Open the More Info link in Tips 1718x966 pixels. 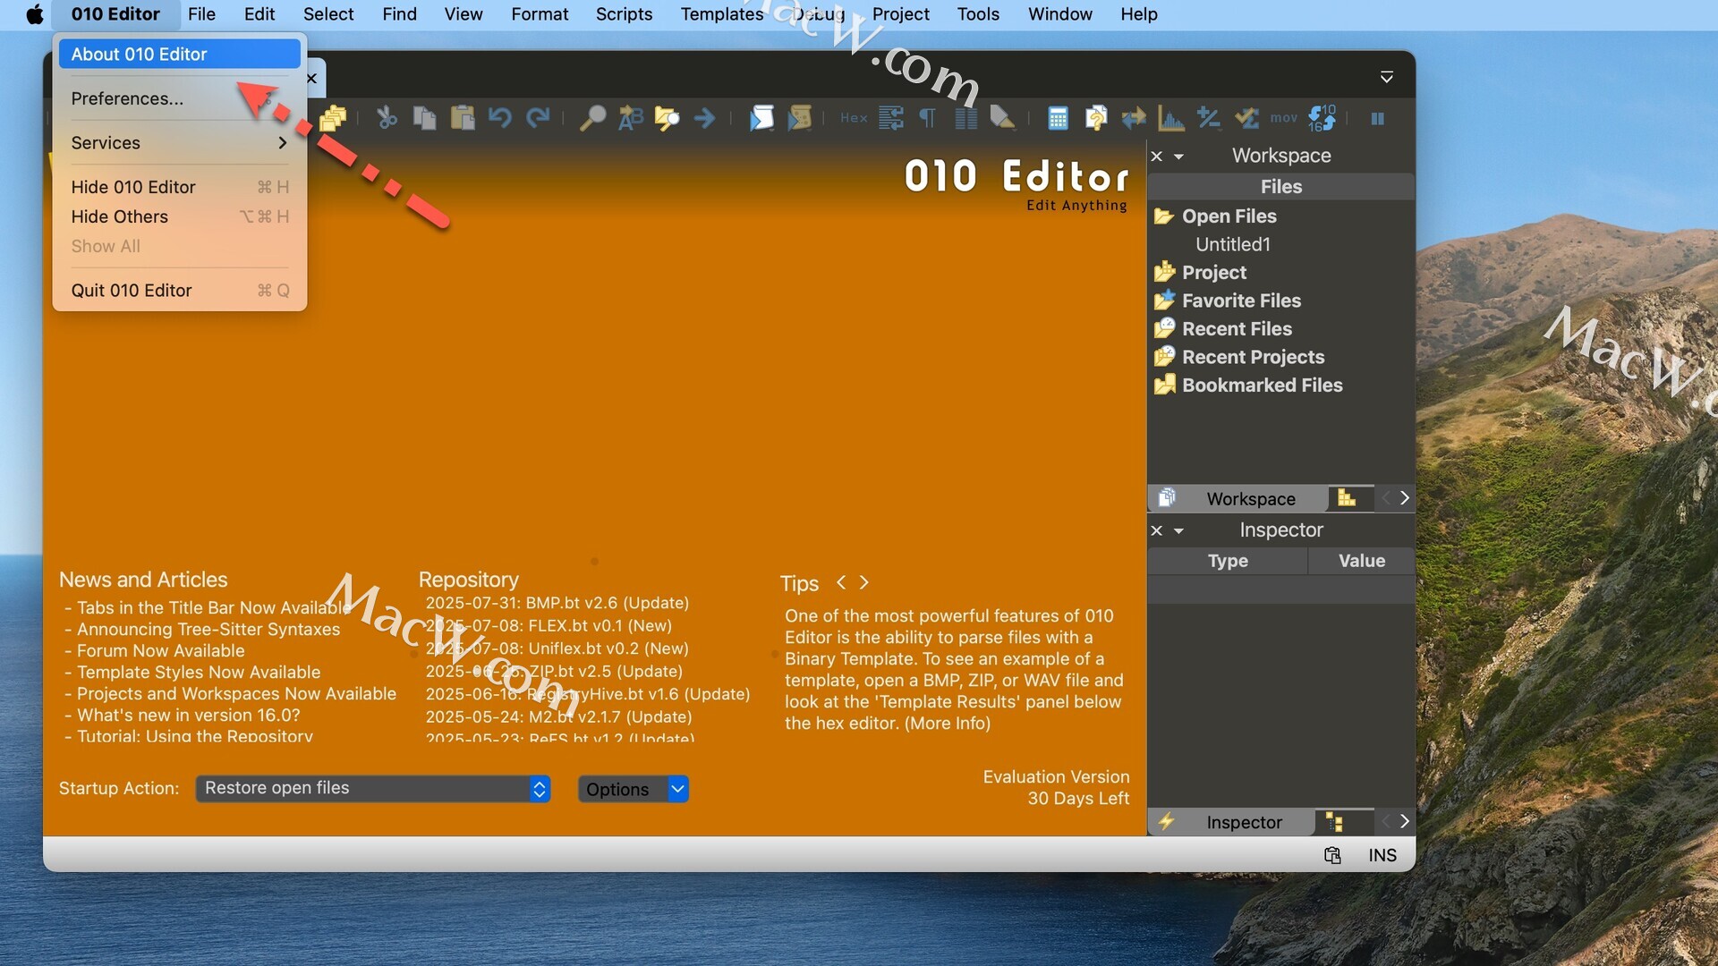[x=948, y=724]
